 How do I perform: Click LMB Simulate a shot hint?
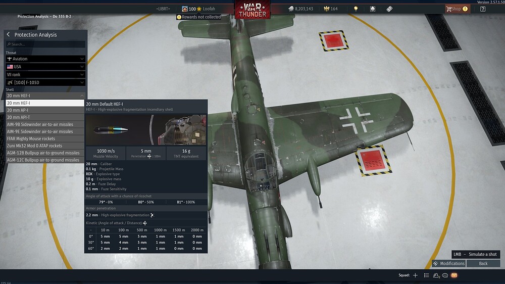pos(475,254)
